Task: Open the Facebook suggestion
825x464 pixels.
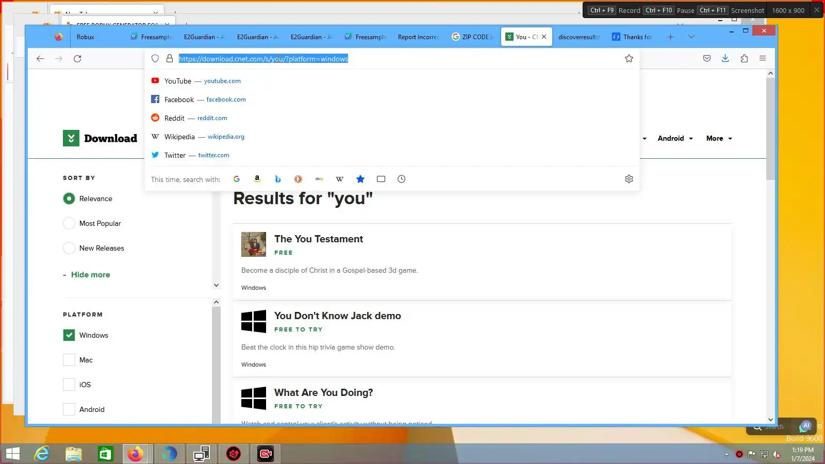Action: click(392, 100)
